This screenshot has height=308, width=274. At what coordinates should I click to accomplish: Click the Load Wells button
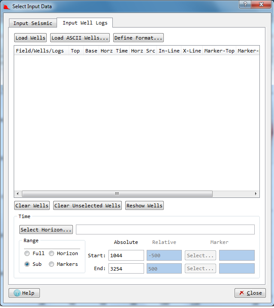click(x=30, y=38)
